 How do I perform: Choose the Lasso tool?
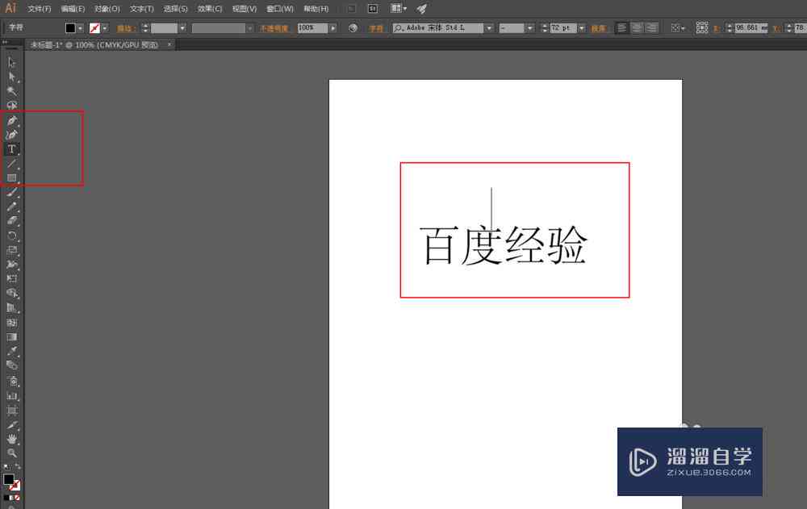coord(11,105)
